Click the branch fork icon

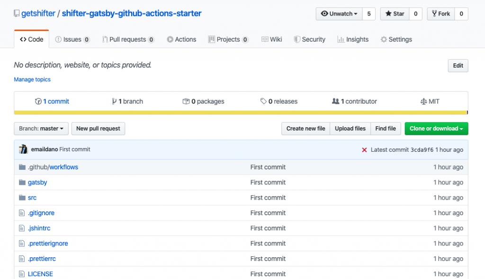114,101
